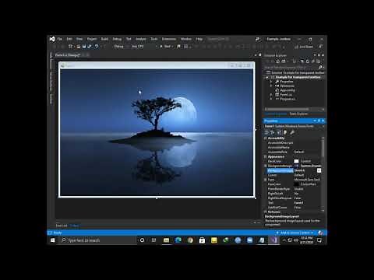The height and width of the screenshot is (280, 374).
Task: Focus the Quick Launch search box
Action: (232, 39)
